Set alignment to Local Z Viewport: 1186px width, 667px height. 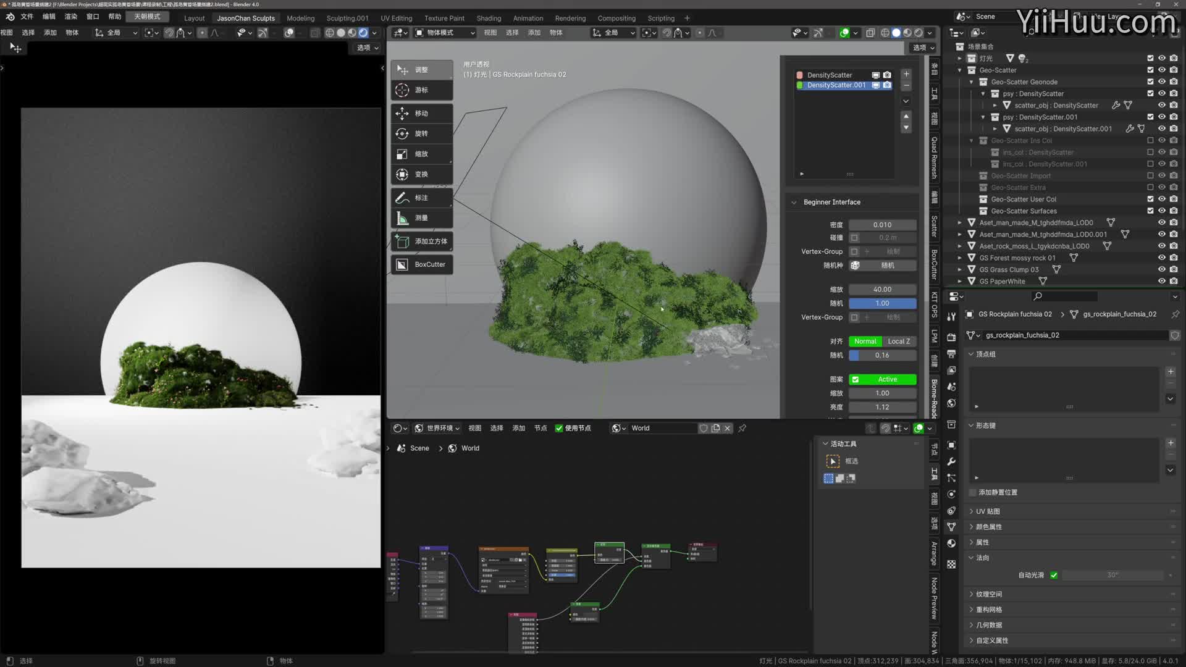pyautogui.click(x=899, y=342)
